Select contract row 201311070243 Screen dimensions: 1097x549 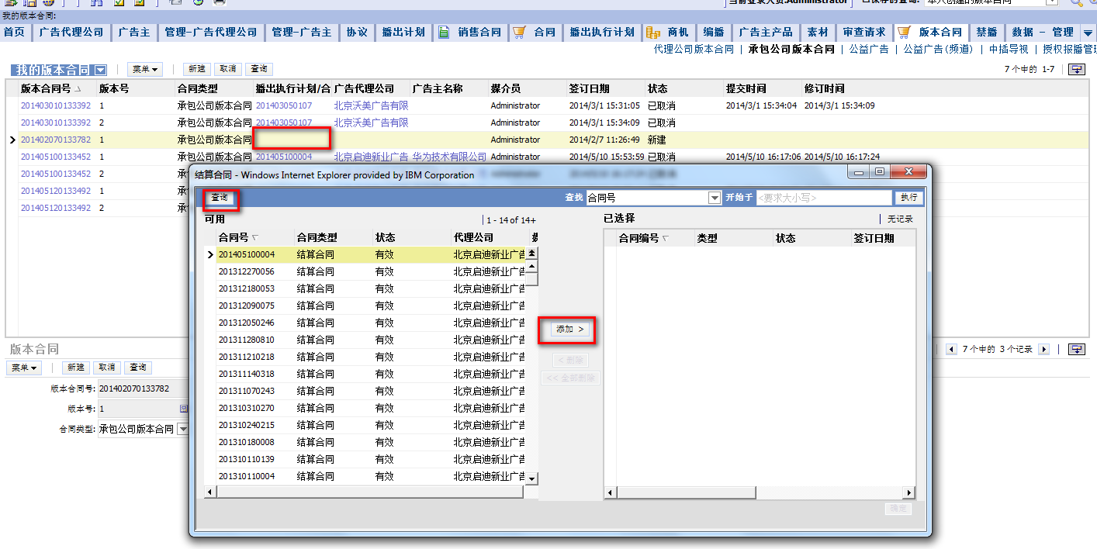(x=371, y=391)
